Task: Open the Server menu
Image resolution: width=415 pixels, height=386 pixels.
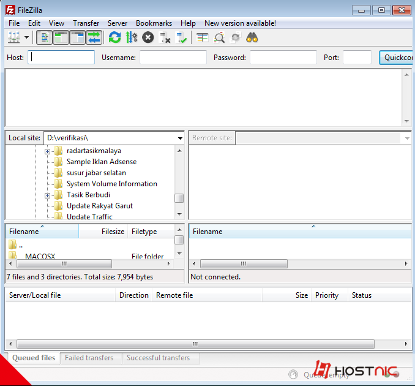Action: 118,23
